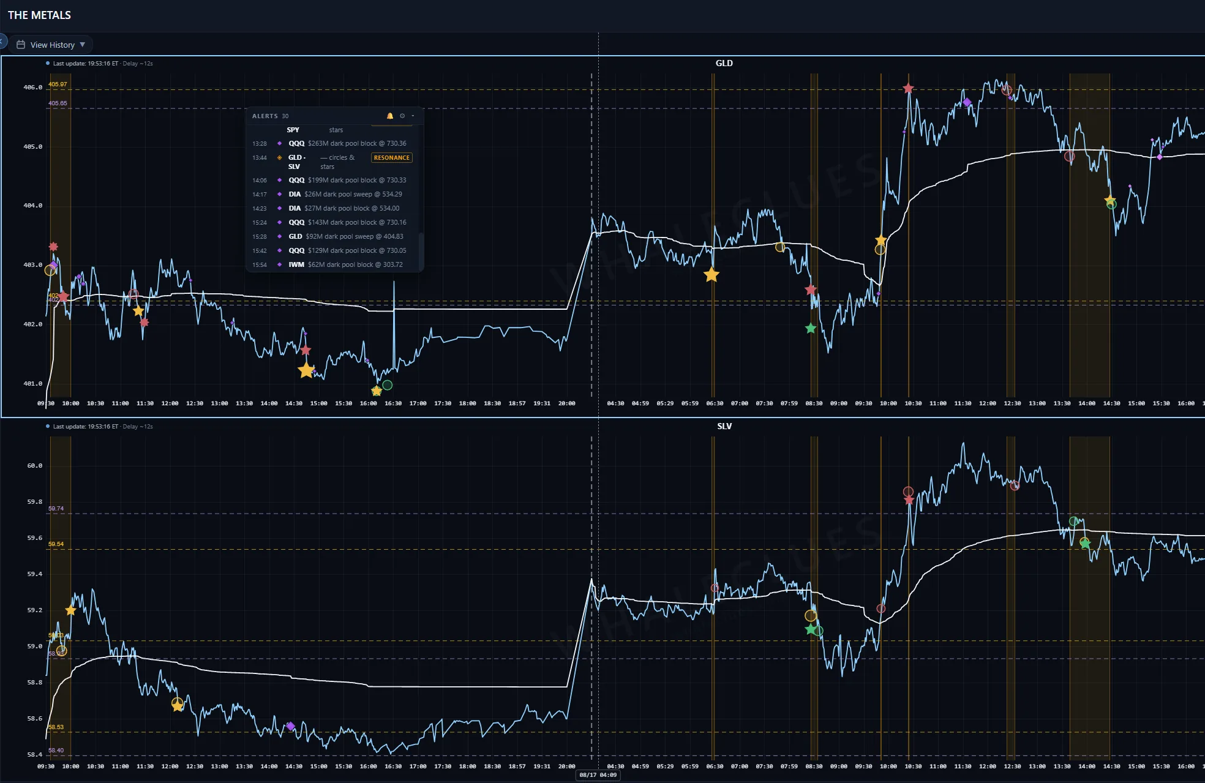1205x783 pixels.
Task: Click the GLD chart Last update status
Action: [99, 63]
